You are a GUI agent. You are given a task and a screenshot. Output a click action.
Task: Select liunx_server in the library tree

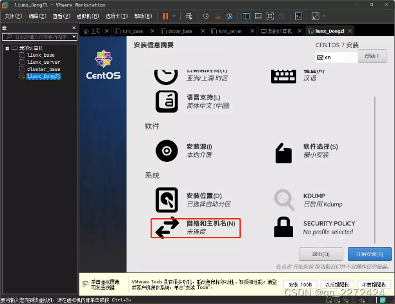(44, 62)
